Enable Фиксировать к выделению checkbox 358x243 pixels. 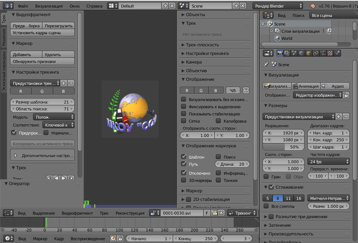tap(183, 106)
